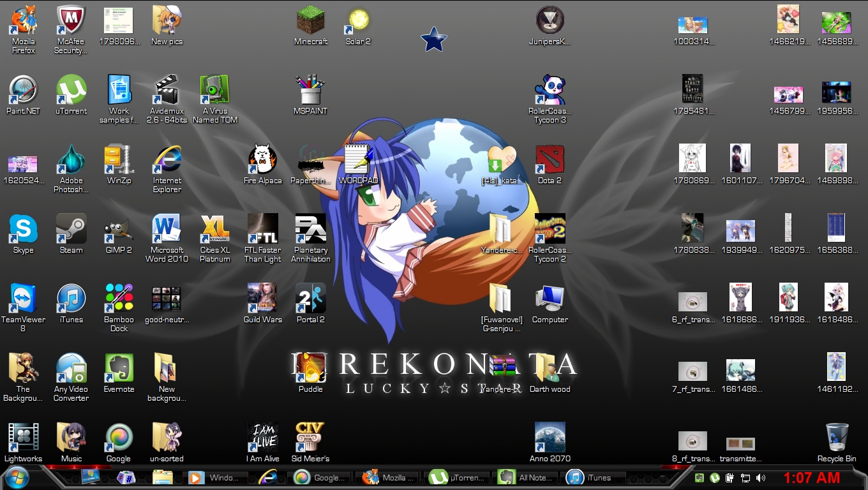Open the 6_rf_trans... file thumbnail
Viewport: 868px width, 490px height.
pos(692,306)
